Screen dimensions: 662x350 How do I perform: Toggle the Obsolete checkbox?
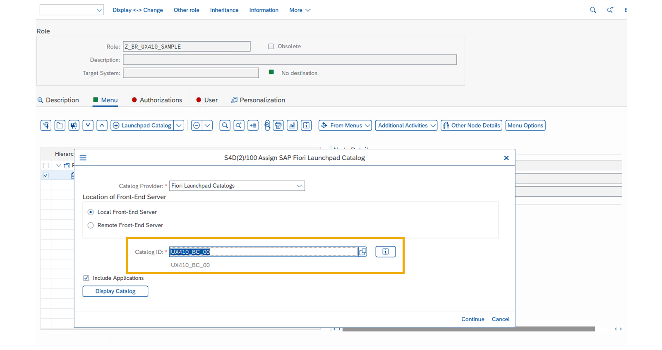pos(271,46)
